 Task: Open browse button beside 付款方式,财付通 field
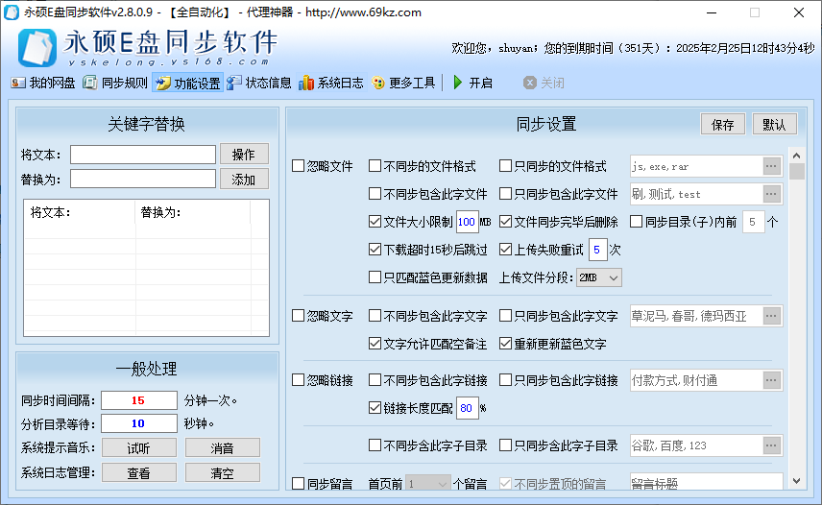[771, 380]
